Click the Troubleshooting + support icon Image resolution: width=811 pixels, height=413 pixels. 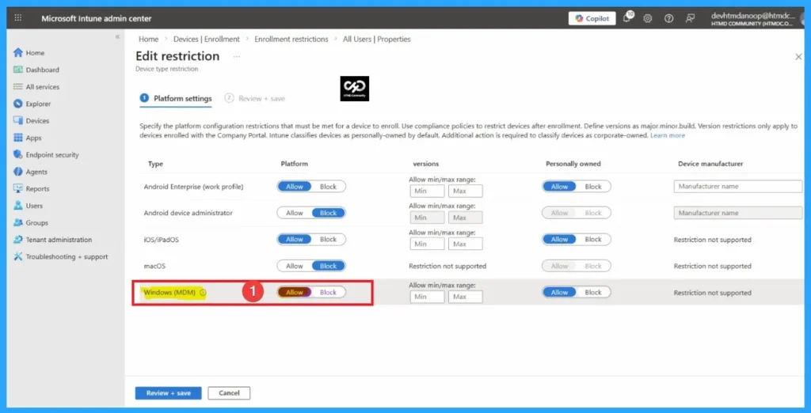point(18,256)
